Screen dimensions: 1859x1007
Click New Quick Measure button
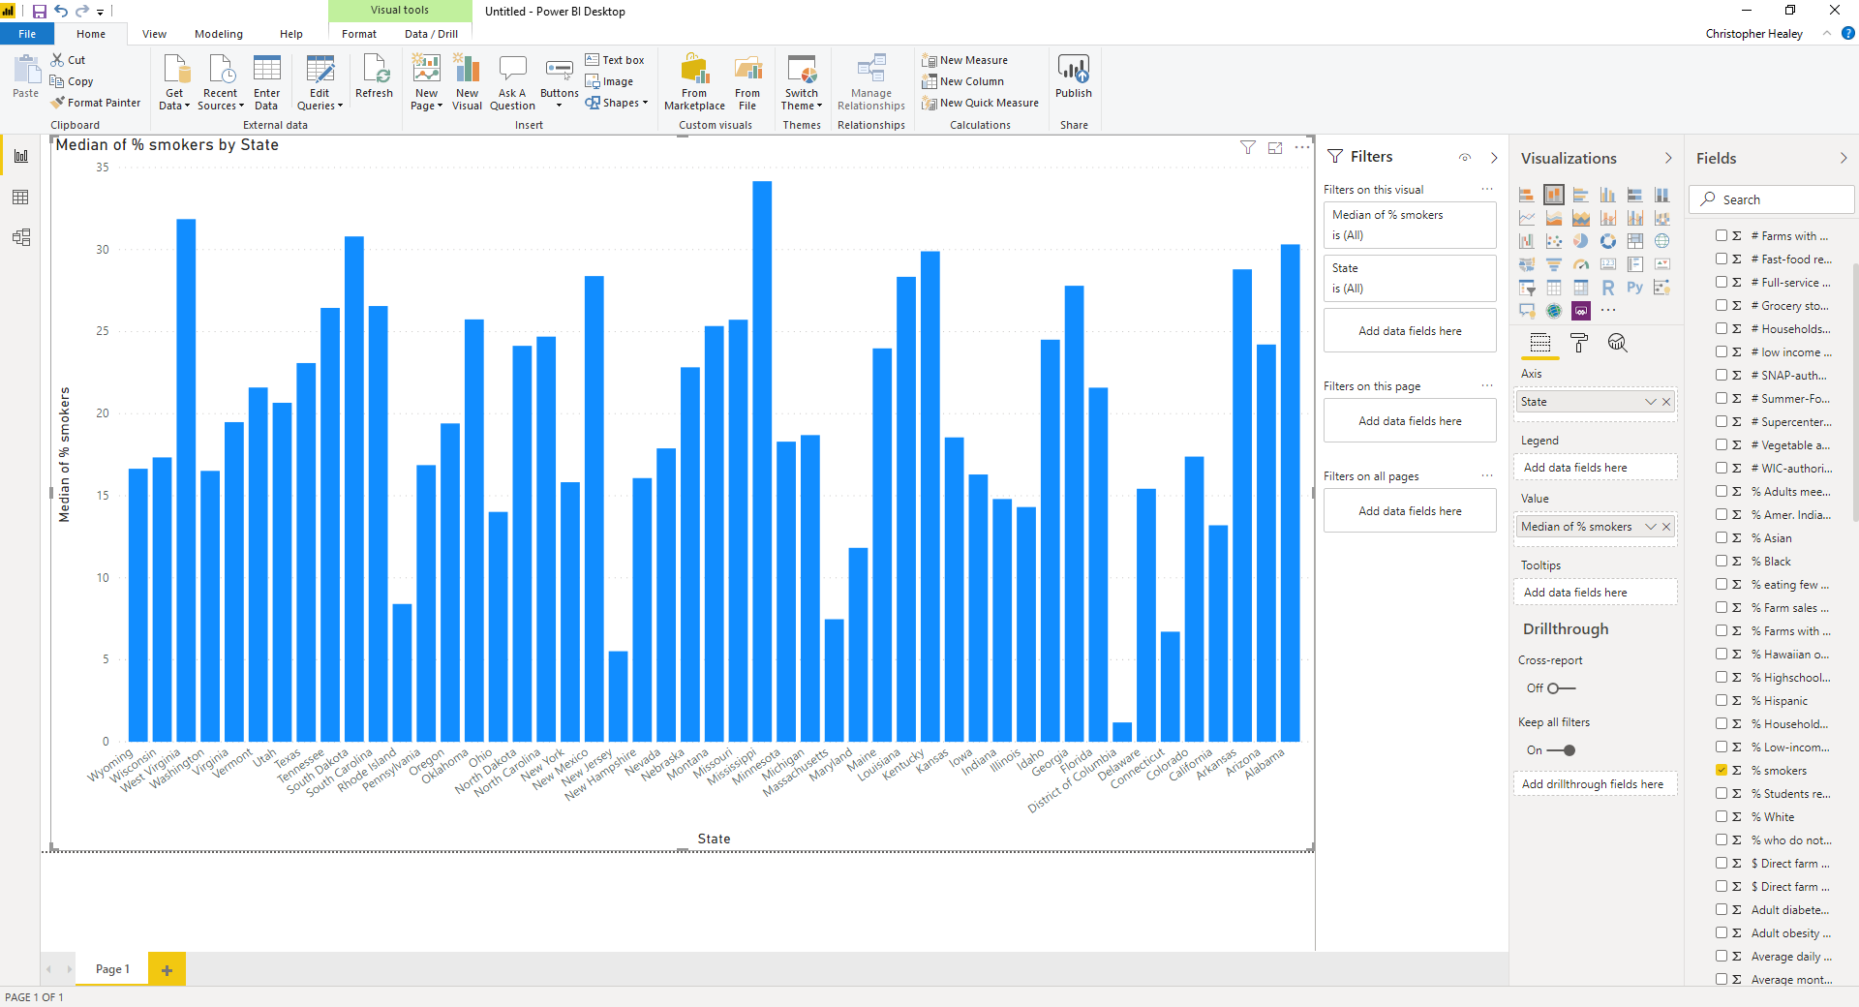980,103
